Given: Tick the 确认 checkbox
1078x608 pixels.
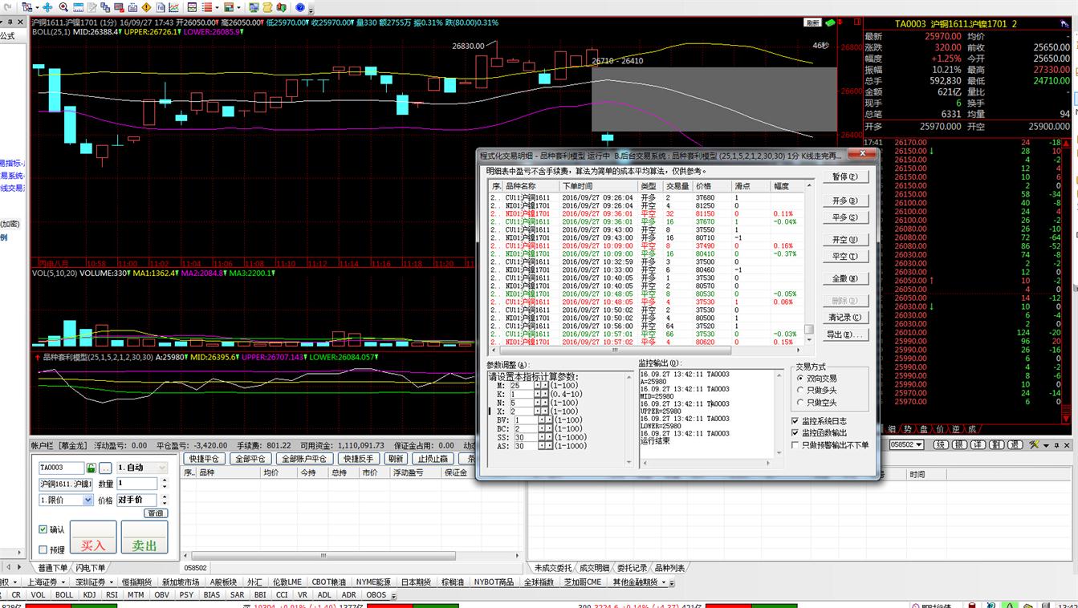Looking at the screenshot, I should [x=43, y=529].
